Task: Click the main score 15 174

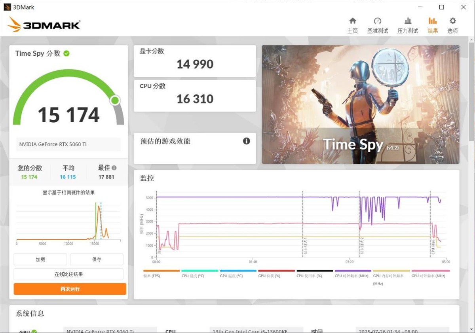Action: tap(68, 115)
